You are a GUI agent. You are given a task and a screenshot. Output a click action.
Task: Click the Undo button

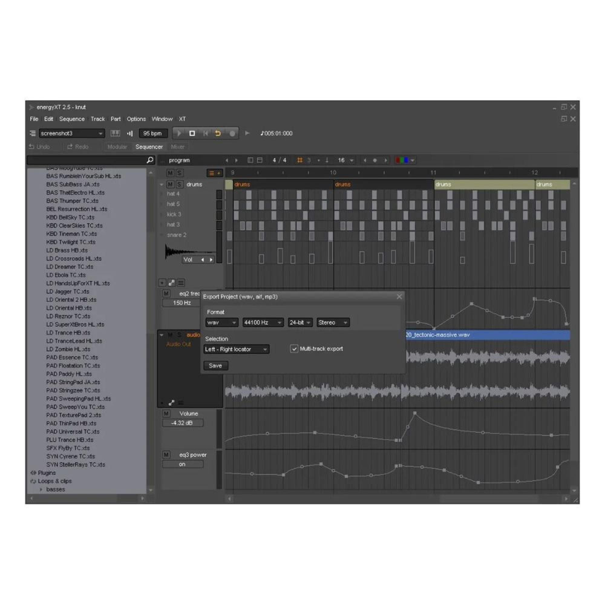(40, 147)
